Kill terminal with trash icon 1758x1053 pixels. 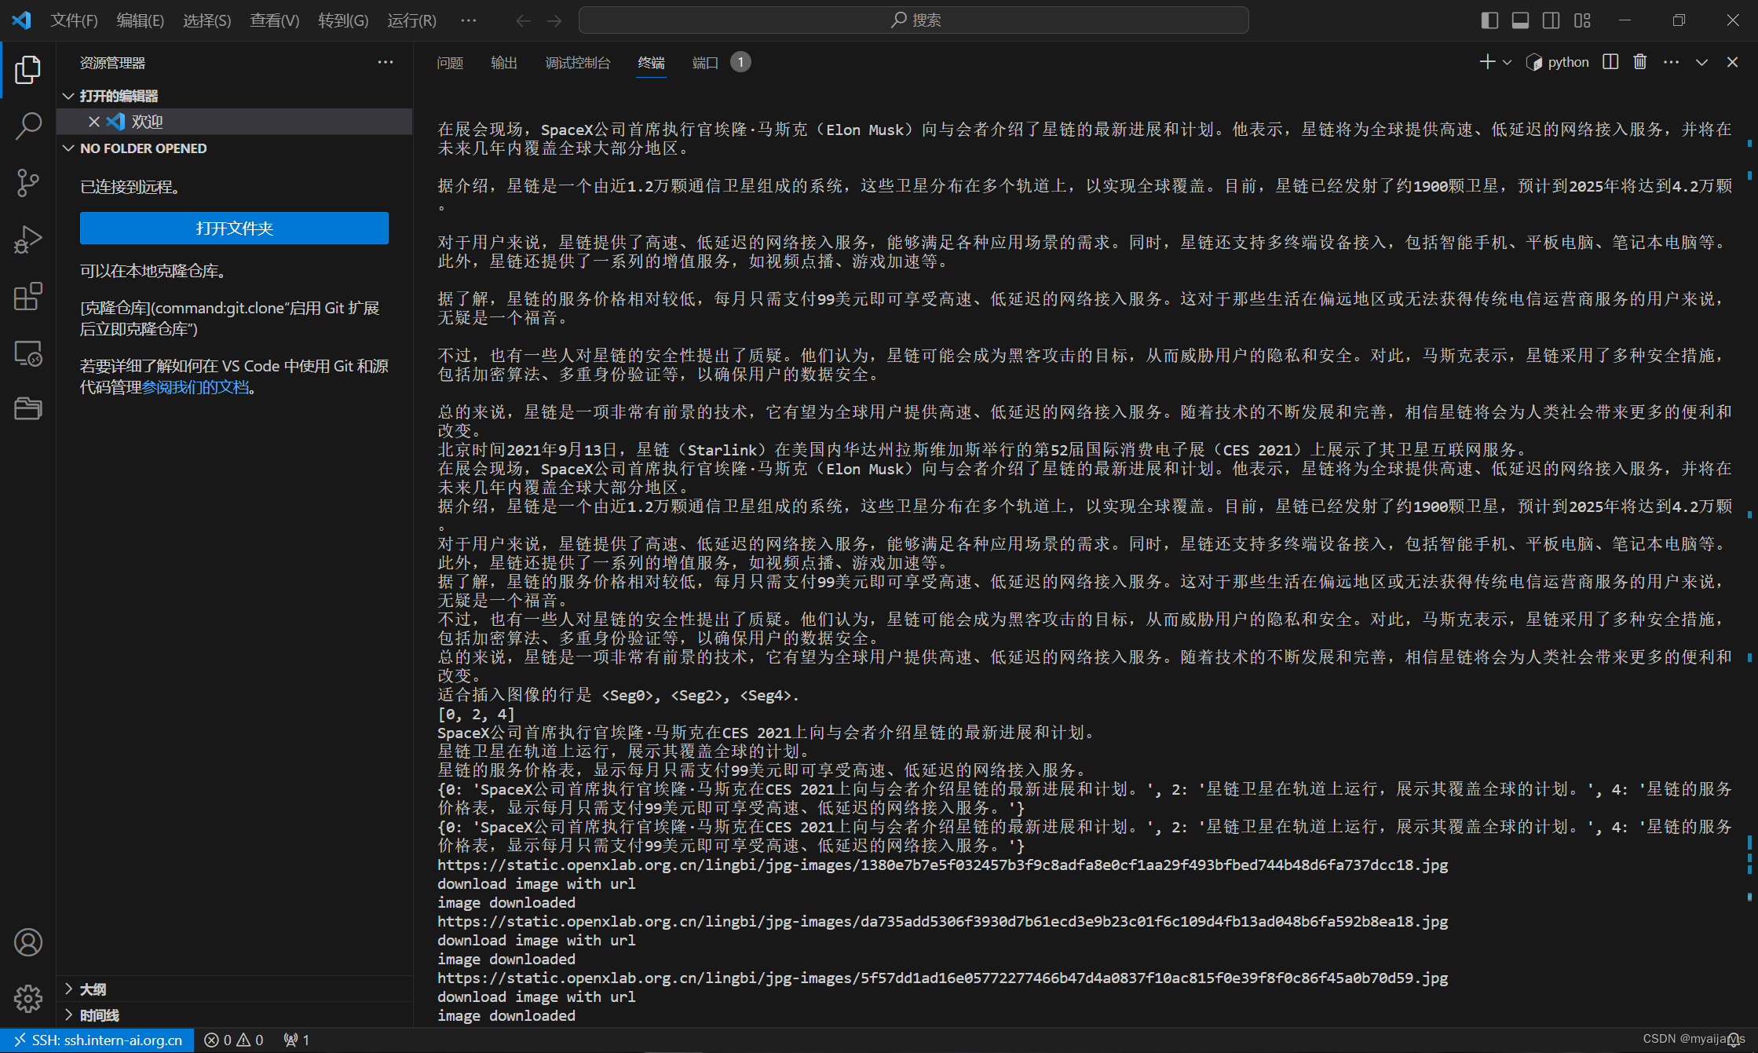point(1640,62)
